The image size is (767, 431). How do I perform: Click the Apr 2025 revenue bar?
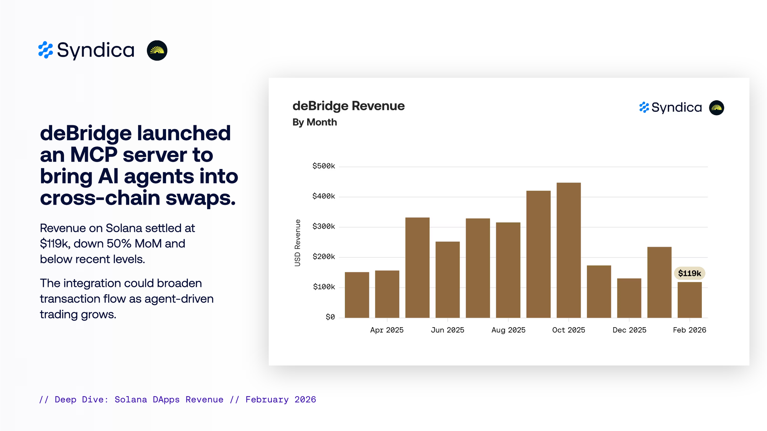click(x=387, y=294)
